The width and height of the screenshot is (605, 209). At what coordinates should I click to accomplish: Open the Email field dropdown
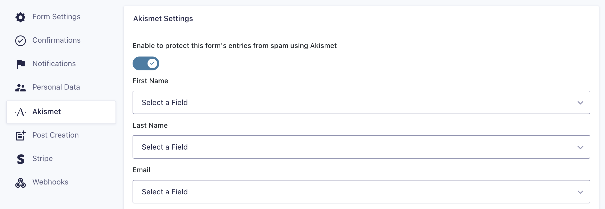(361, 192)
